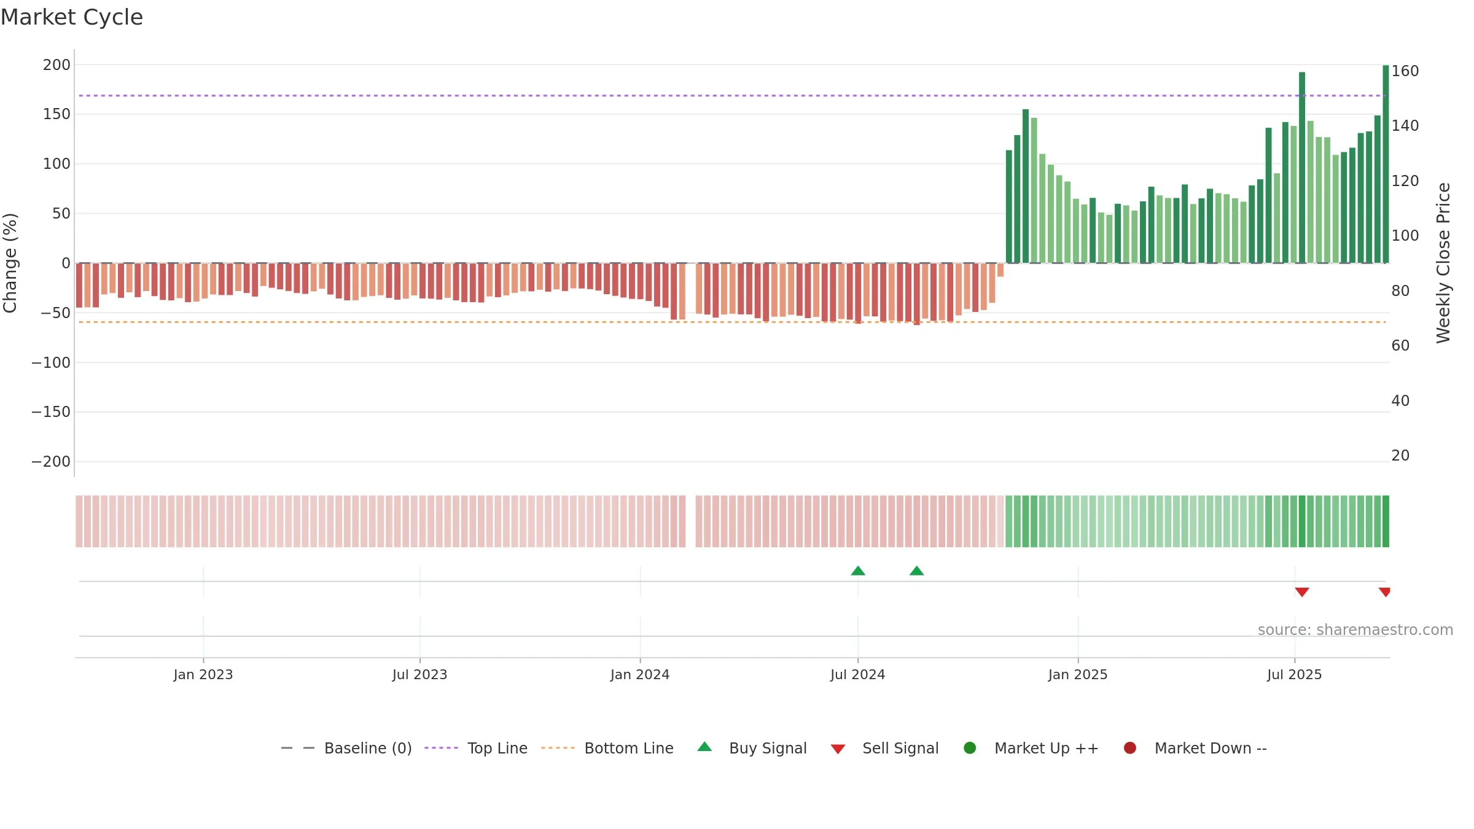Image resolution: width=1474 pixels, height=829 pixels.
Task: Click the green Market Up circle icon in legend
Action: 970,748
